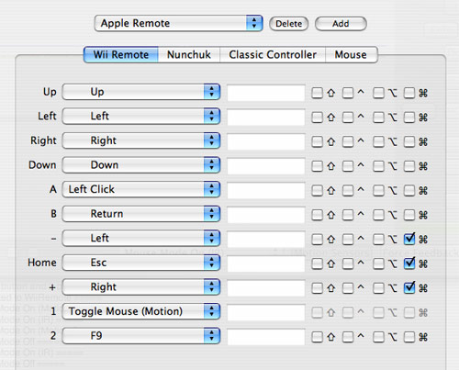
Task: Enable Shift modifier for the Left row
Action: pyautogui.click(x=317, y=118)
